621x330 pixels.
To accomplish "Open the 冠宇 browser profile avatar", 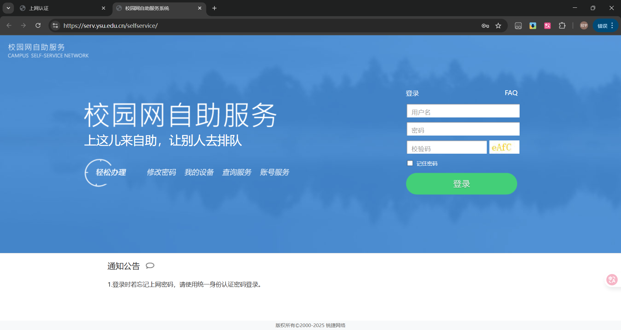I will point(583,26).
